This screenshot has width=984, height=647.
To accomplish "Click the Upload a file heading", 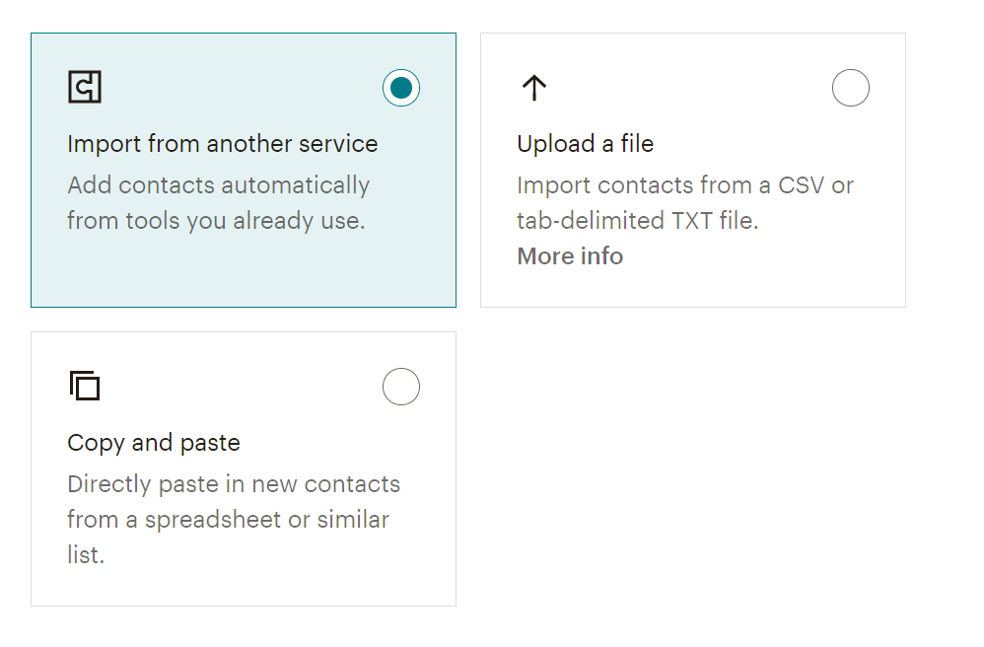I will (x=586, y=144).
